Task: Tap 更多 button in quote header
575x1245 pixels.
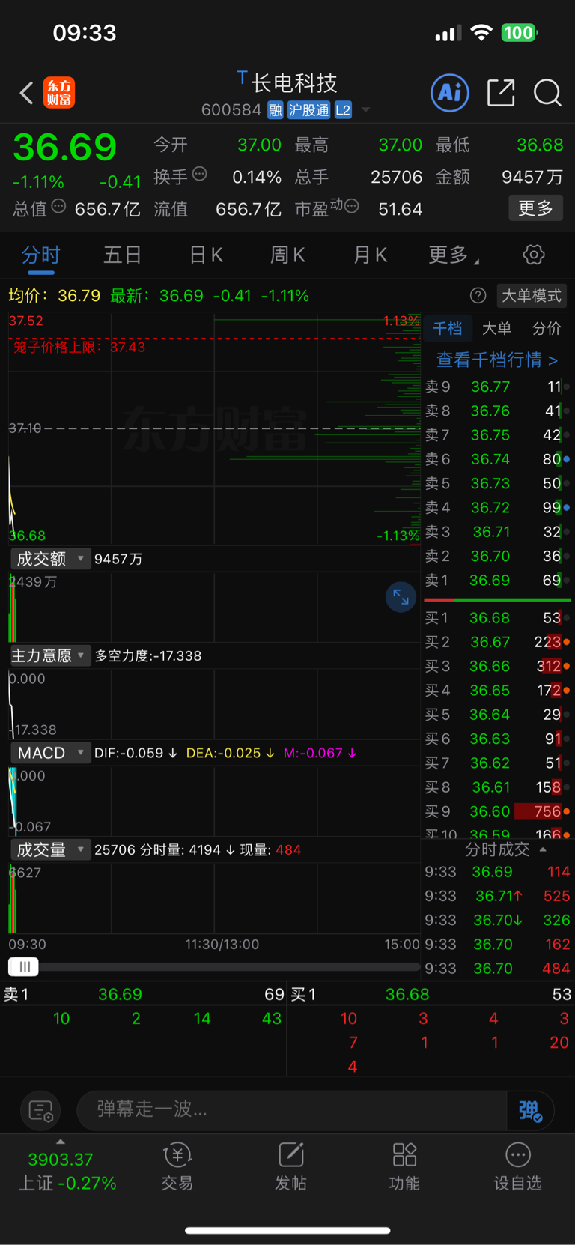Action: [x=536, y=207]
